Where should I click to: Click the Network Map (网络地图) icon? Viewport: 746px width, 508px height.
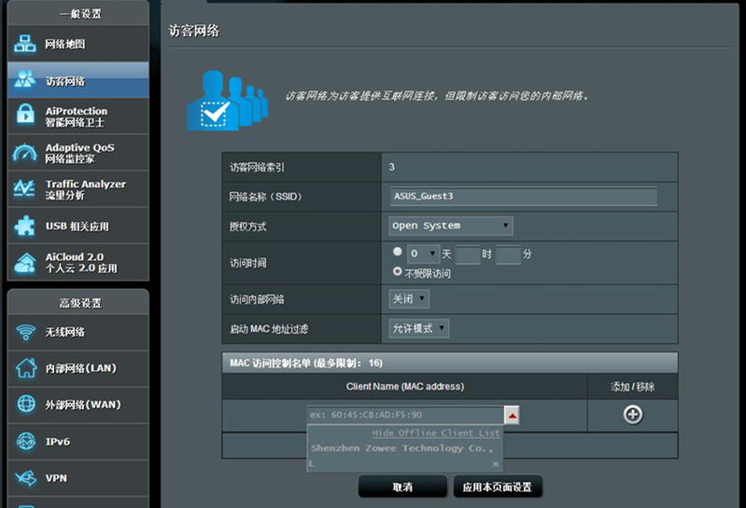click(24, 44)
